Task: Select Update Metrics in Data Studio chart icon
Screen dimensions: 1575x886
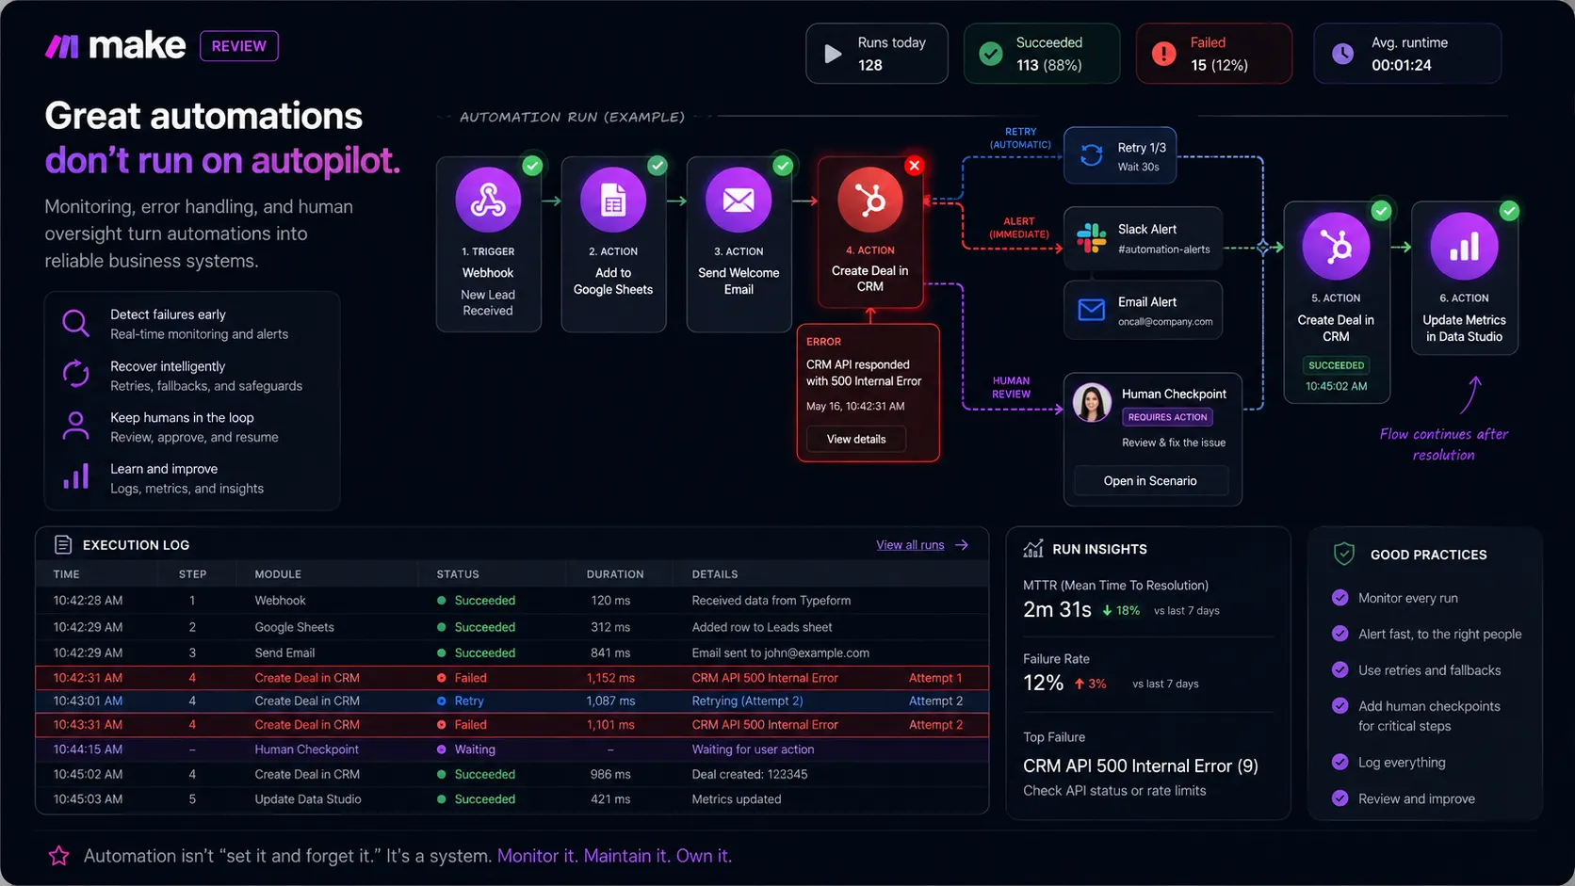Action: [1464, 246]
